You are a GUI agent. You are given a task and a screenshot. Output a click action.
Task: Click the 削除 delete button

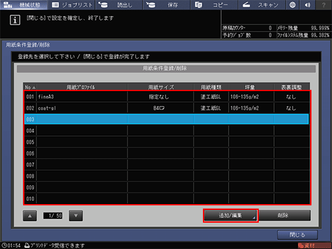pos(284,216)
